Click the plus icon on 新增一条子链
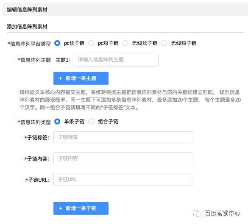248x224 pixels. [61, 208]
